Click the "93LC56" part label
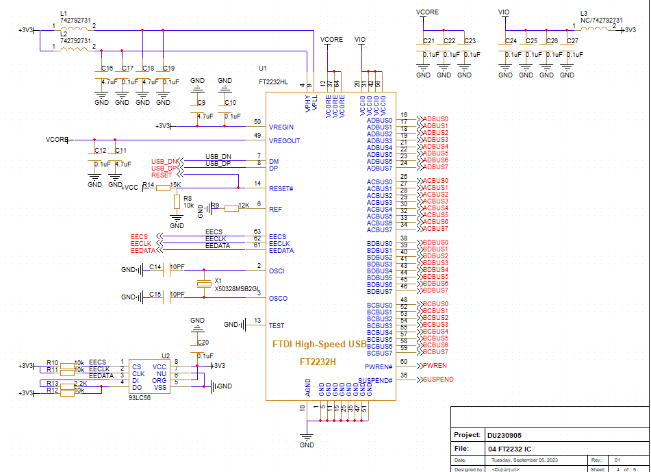 140,397
